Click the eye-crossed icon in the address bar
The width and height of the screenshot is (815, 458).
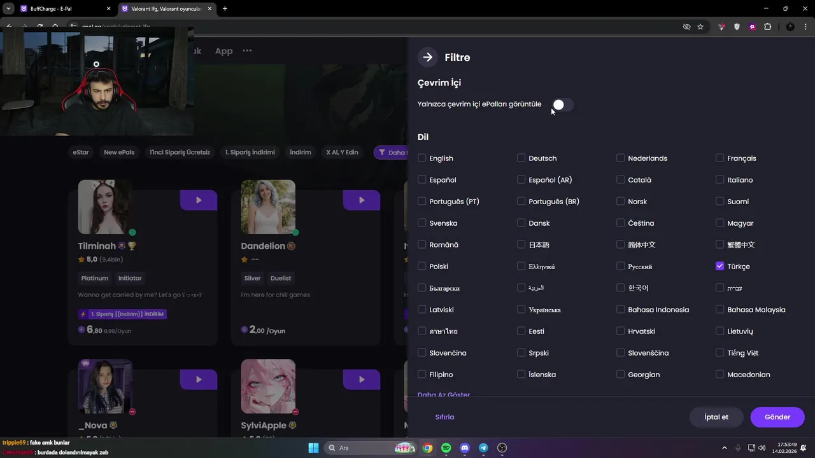686,27
